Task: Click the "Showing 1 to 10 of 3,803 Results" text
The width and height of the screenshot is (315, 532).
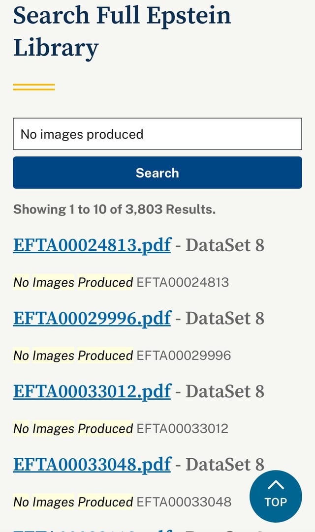Action: (114, 209)
